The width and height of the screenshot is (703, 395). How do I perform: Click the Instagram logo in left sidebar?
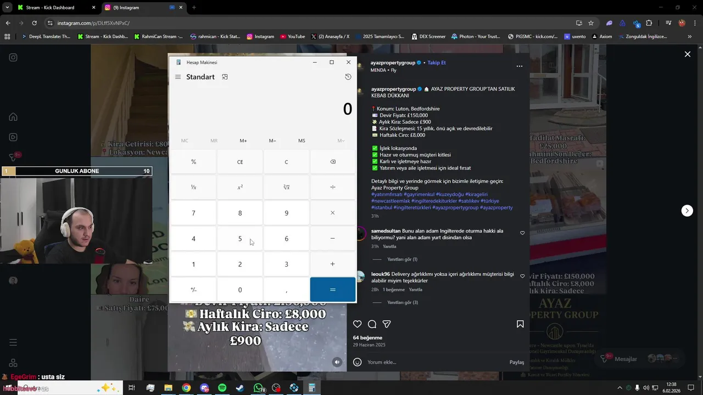click(x=13, y=57)
